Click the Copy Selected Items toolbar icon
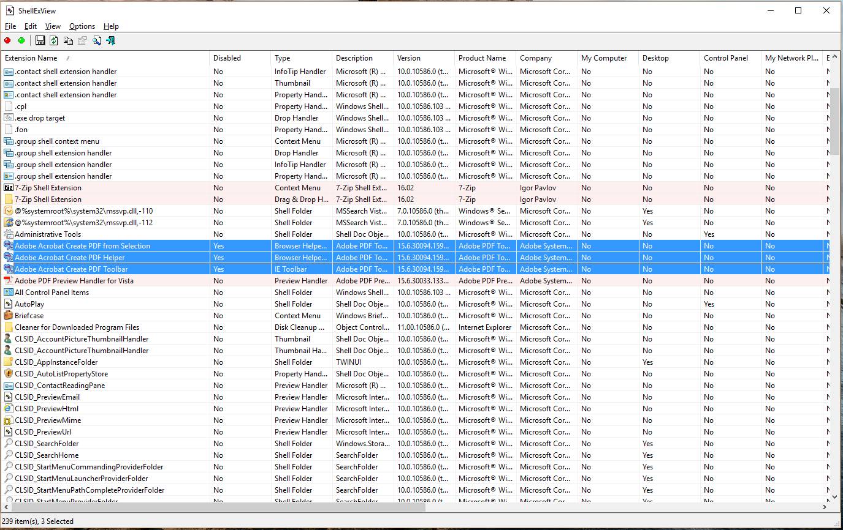 68,40
